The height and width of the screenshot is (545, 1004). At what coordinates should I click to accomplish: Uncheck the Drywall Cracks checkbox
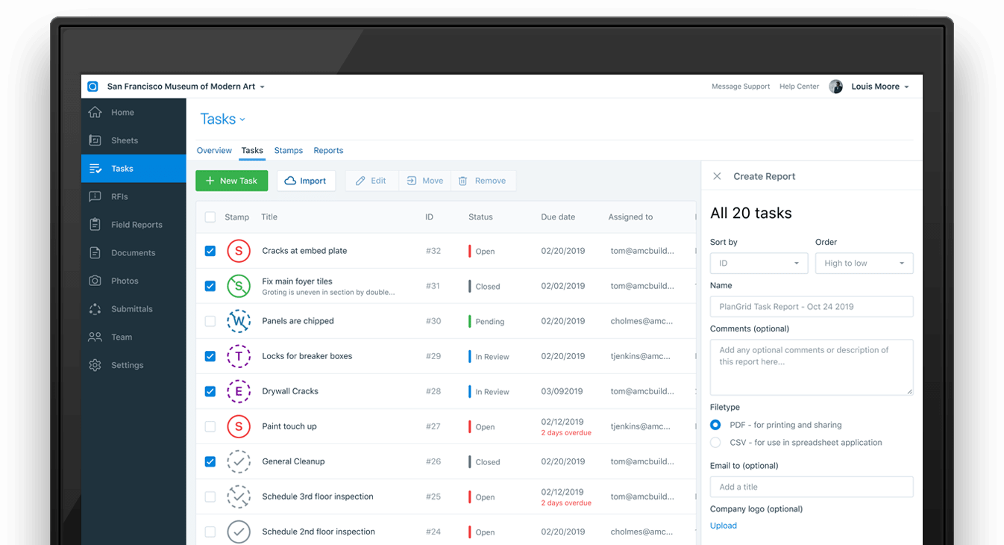tap(210, 391)
